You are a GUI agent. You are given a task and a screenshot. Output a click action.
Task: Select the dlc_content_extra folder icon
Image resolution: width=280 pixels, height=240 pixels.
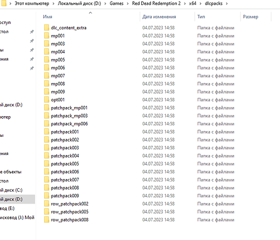tap(47, 28)
